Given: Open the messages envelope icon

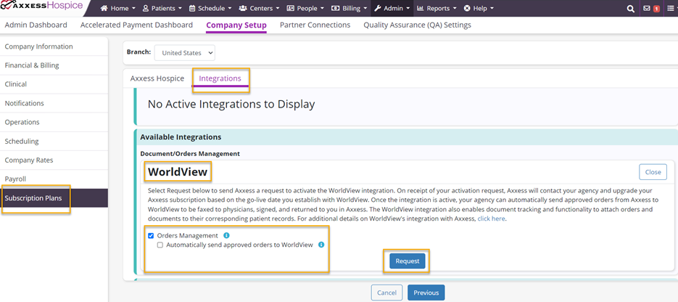Looking at the screenshot, I should pyautogui.click(x=647, y=9).
